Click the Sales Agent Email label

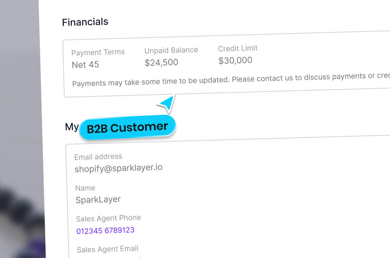[107, 249]
